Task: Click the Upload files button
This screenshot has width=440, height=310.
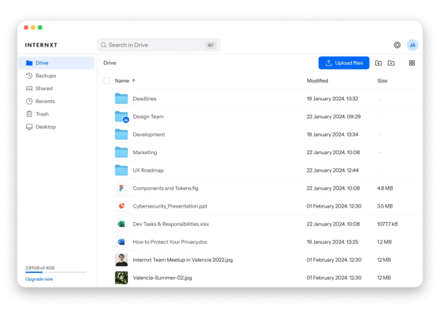Action: 344,63
